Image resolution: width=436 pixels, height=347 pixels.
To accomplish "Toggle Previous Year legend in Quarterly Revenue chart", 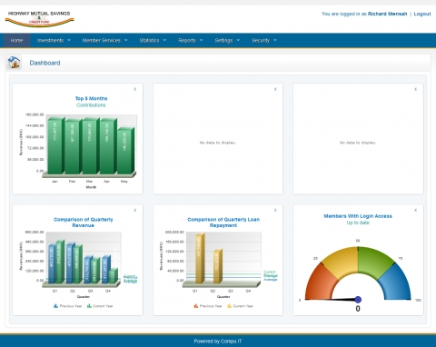I will pyautogui.click(x=67, y=306).
